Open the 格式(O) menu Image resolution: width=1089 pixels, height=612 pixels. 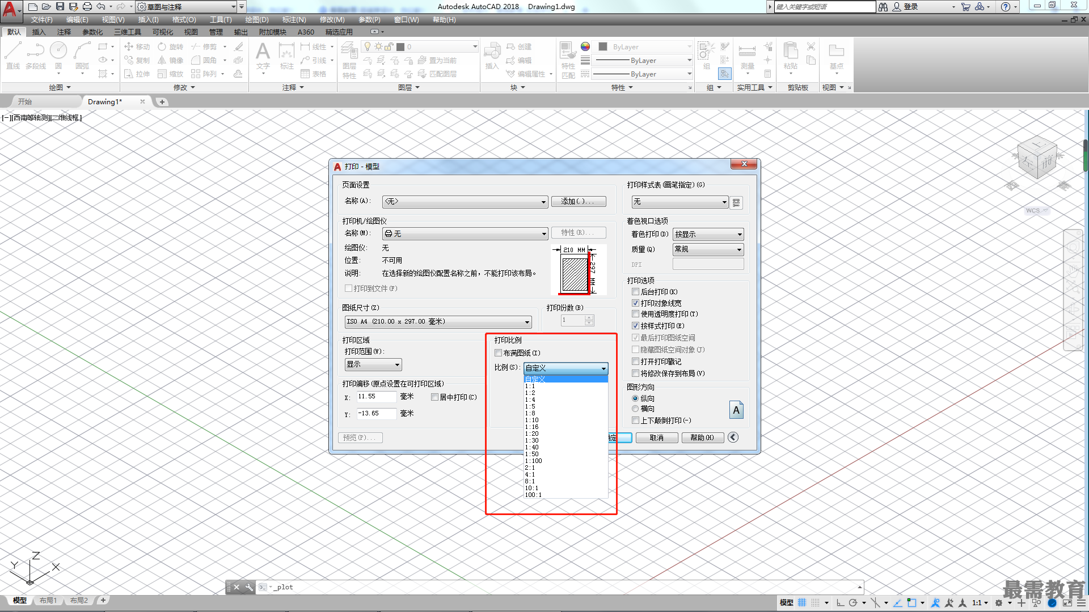184,20
